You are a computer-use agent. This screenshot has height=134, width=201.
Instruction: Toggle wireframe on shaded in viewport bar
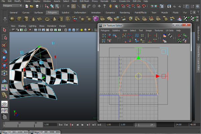(74, 30)
